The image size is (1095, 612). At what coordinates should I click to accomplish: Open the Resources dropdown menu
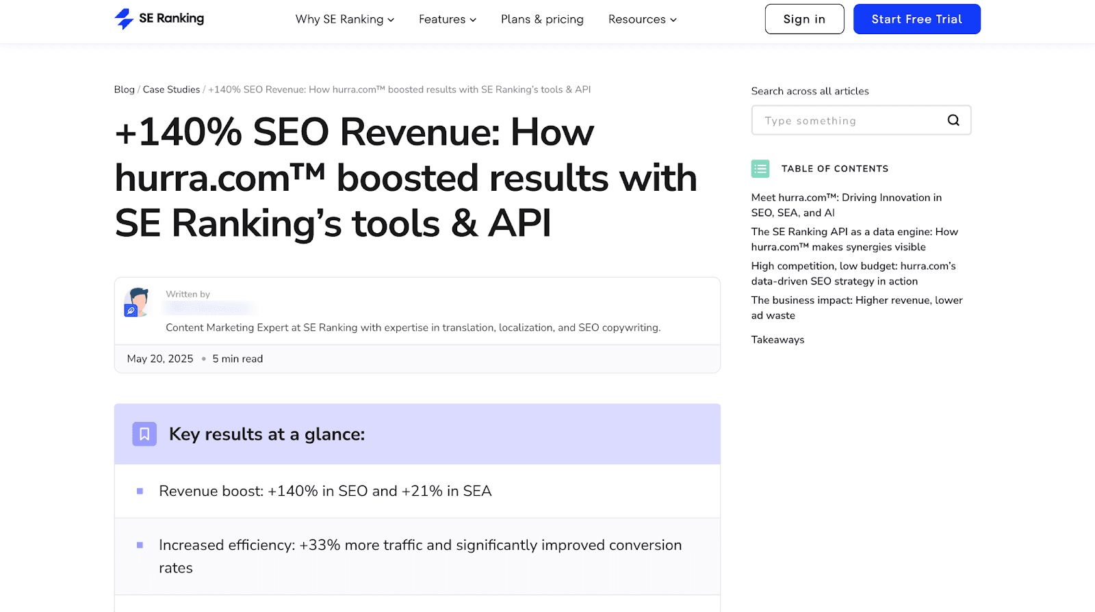(643, 19)
